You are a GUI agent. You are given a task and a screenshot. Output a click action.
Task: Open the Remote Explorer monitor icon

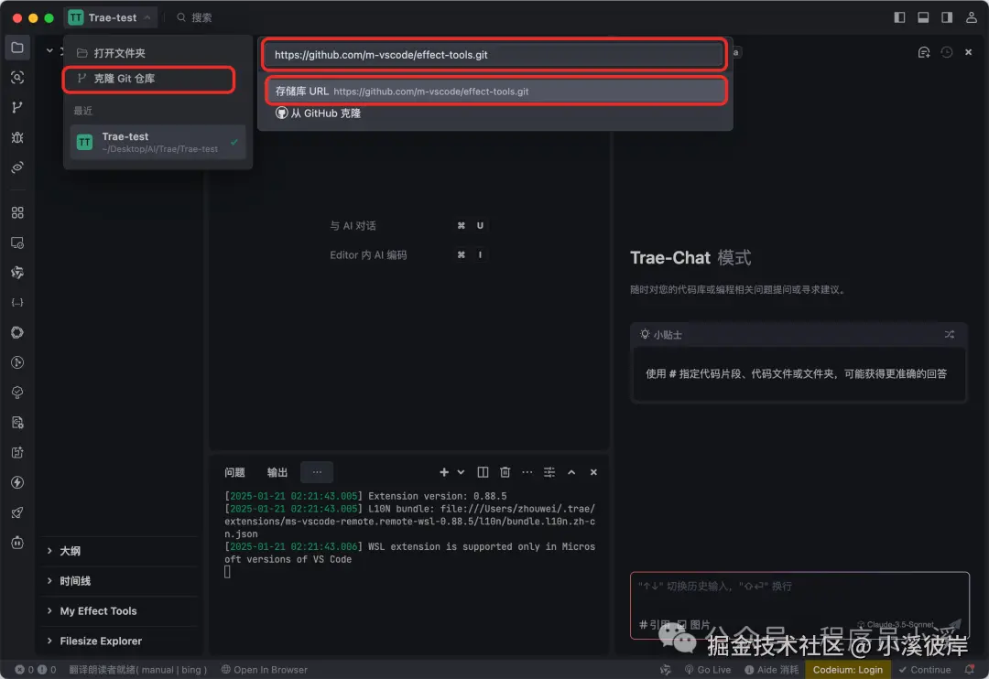pyautogui.click(x=17, y=242)
